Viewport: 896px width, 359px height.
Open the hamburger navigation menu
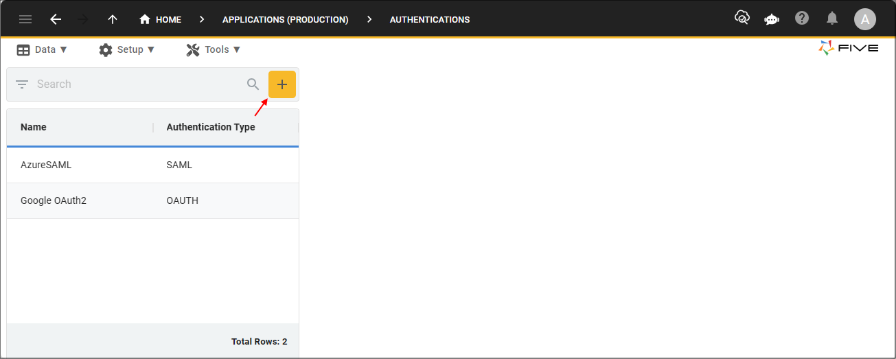[25, 19]
